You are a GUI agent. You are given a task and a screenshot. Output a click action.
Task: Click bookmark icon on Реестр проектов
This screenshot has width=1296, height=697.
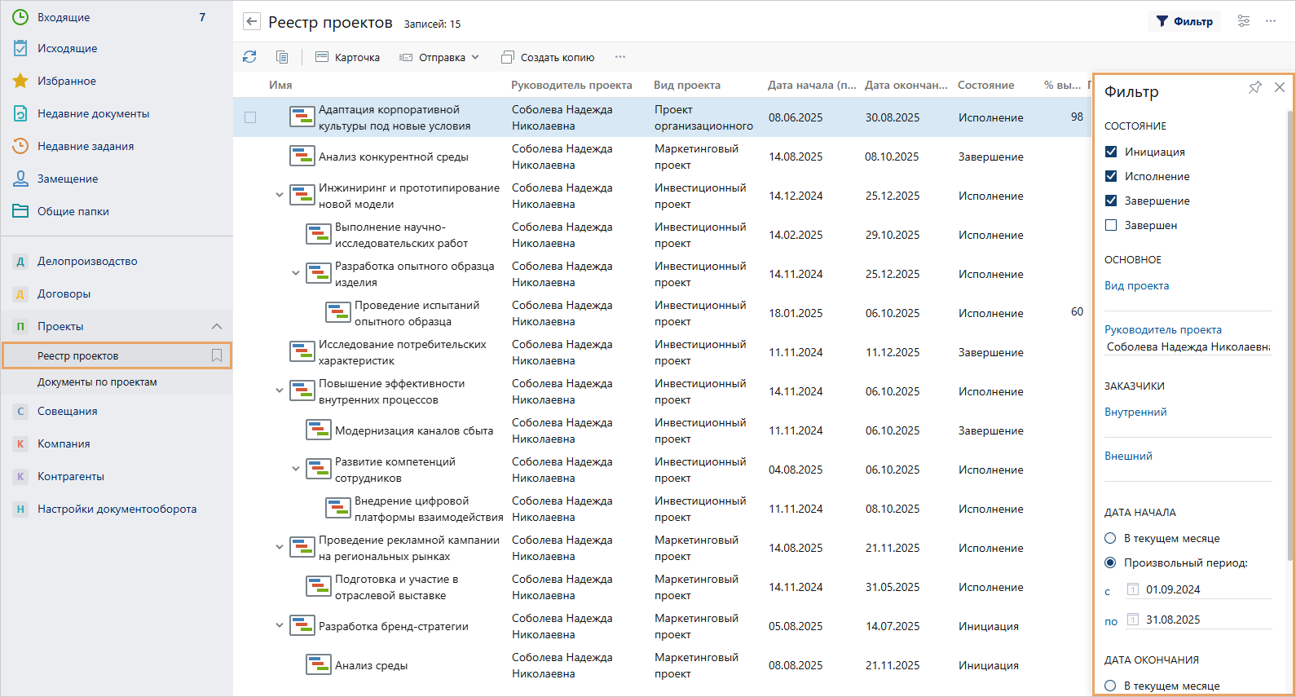(217, 355)
